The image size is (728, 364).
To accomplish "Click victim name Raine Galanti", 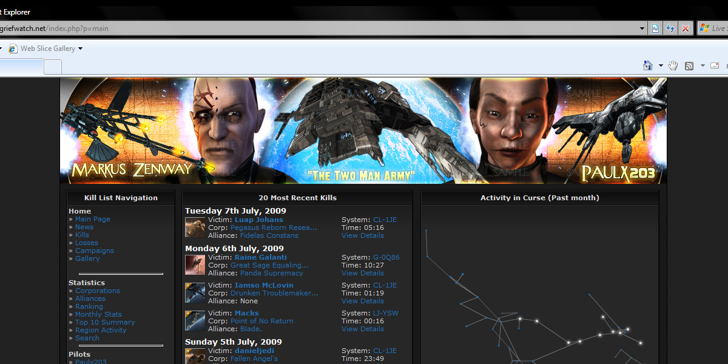I will click(261, 257).
